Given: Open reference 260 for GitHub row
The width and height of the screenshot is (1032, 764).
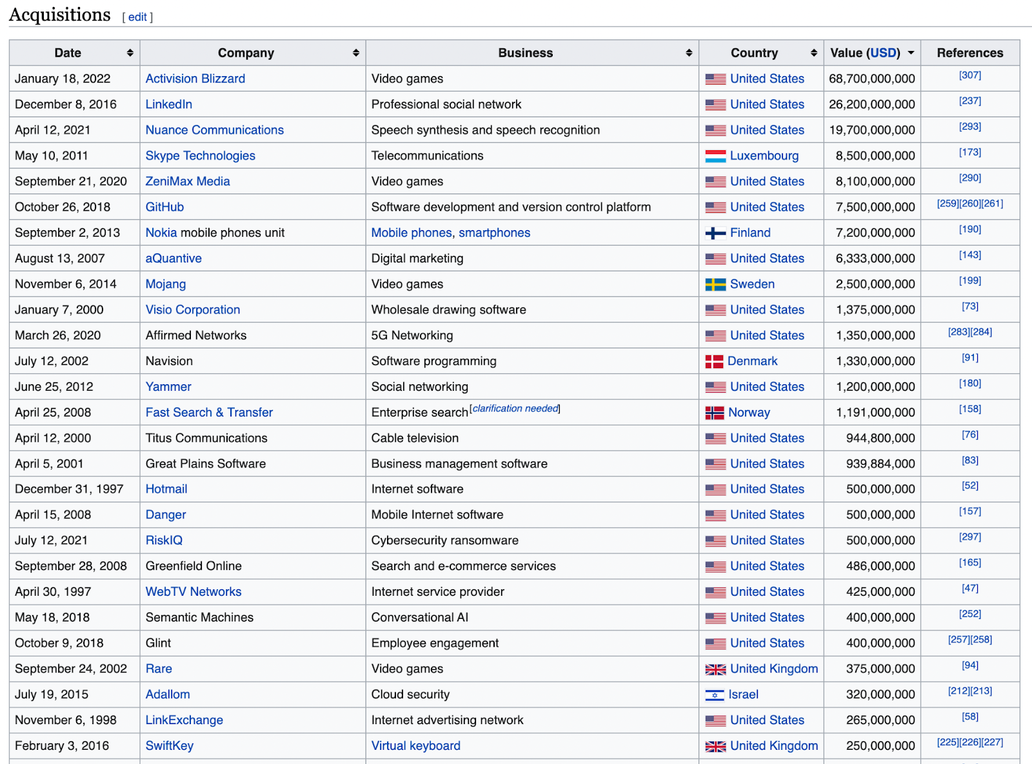Looking at the screenshot, I should tap(970, 204).
